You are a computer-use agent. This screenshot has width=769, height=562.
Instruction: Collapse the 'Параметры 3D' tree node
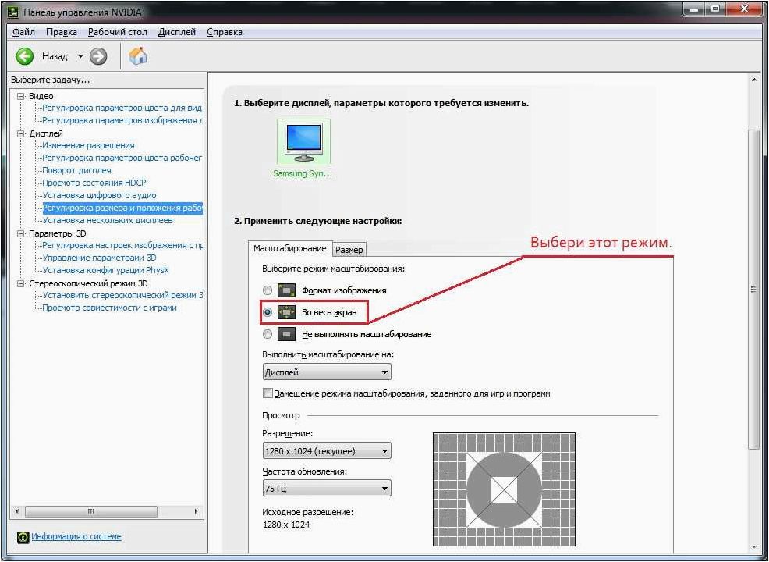[x=20, y=233]
